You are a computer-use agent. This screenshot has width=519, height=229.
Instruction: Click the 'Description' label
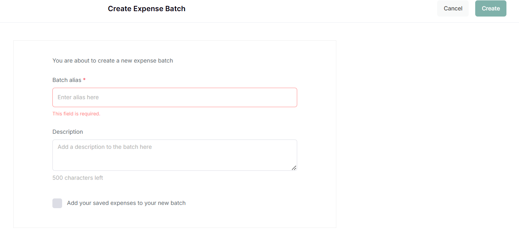(67, 132)
